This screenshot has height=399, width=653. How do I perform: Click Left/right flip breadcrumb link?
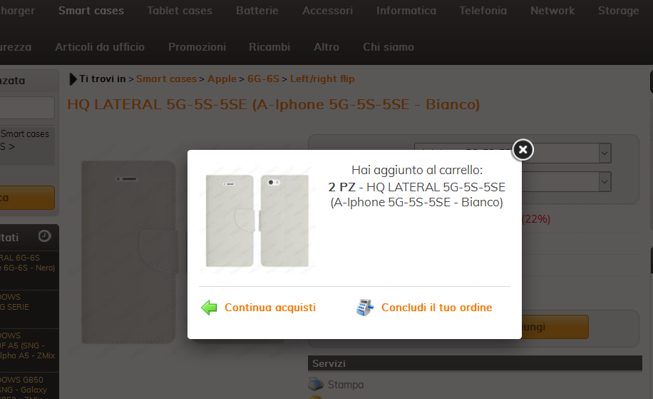(x=322, y=79)
